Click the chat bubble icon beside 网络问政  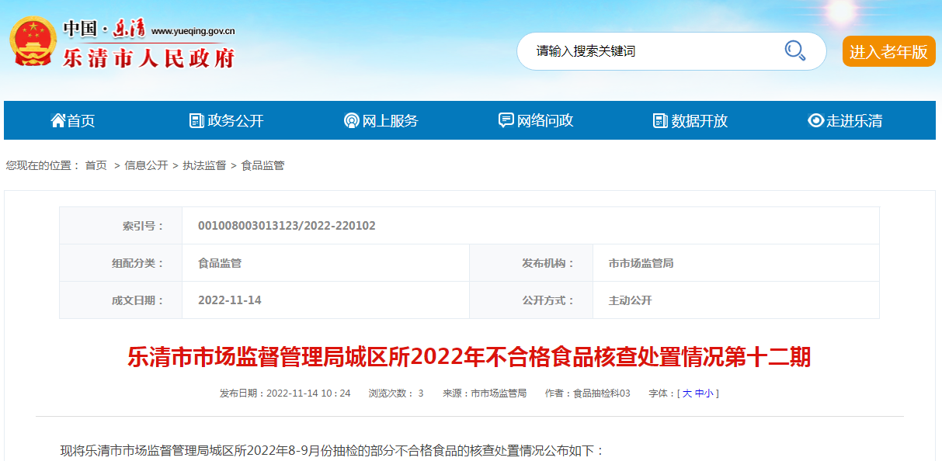(x=506, y=120)
